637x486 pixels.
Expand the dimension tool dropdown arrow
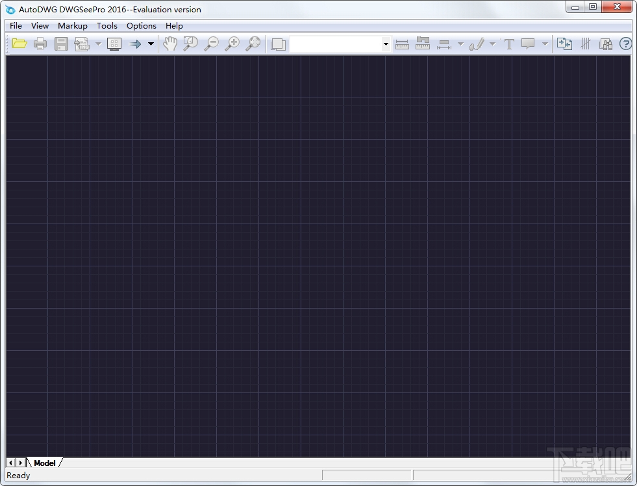(460, 44)
